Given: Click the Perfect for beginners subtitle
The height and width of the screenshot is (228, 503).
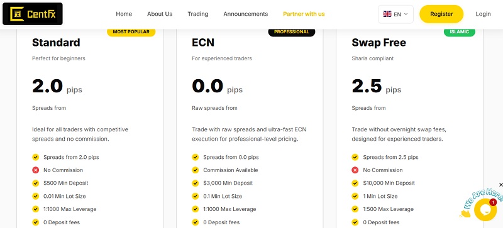Looking at the screenshot, I should 58,58.
